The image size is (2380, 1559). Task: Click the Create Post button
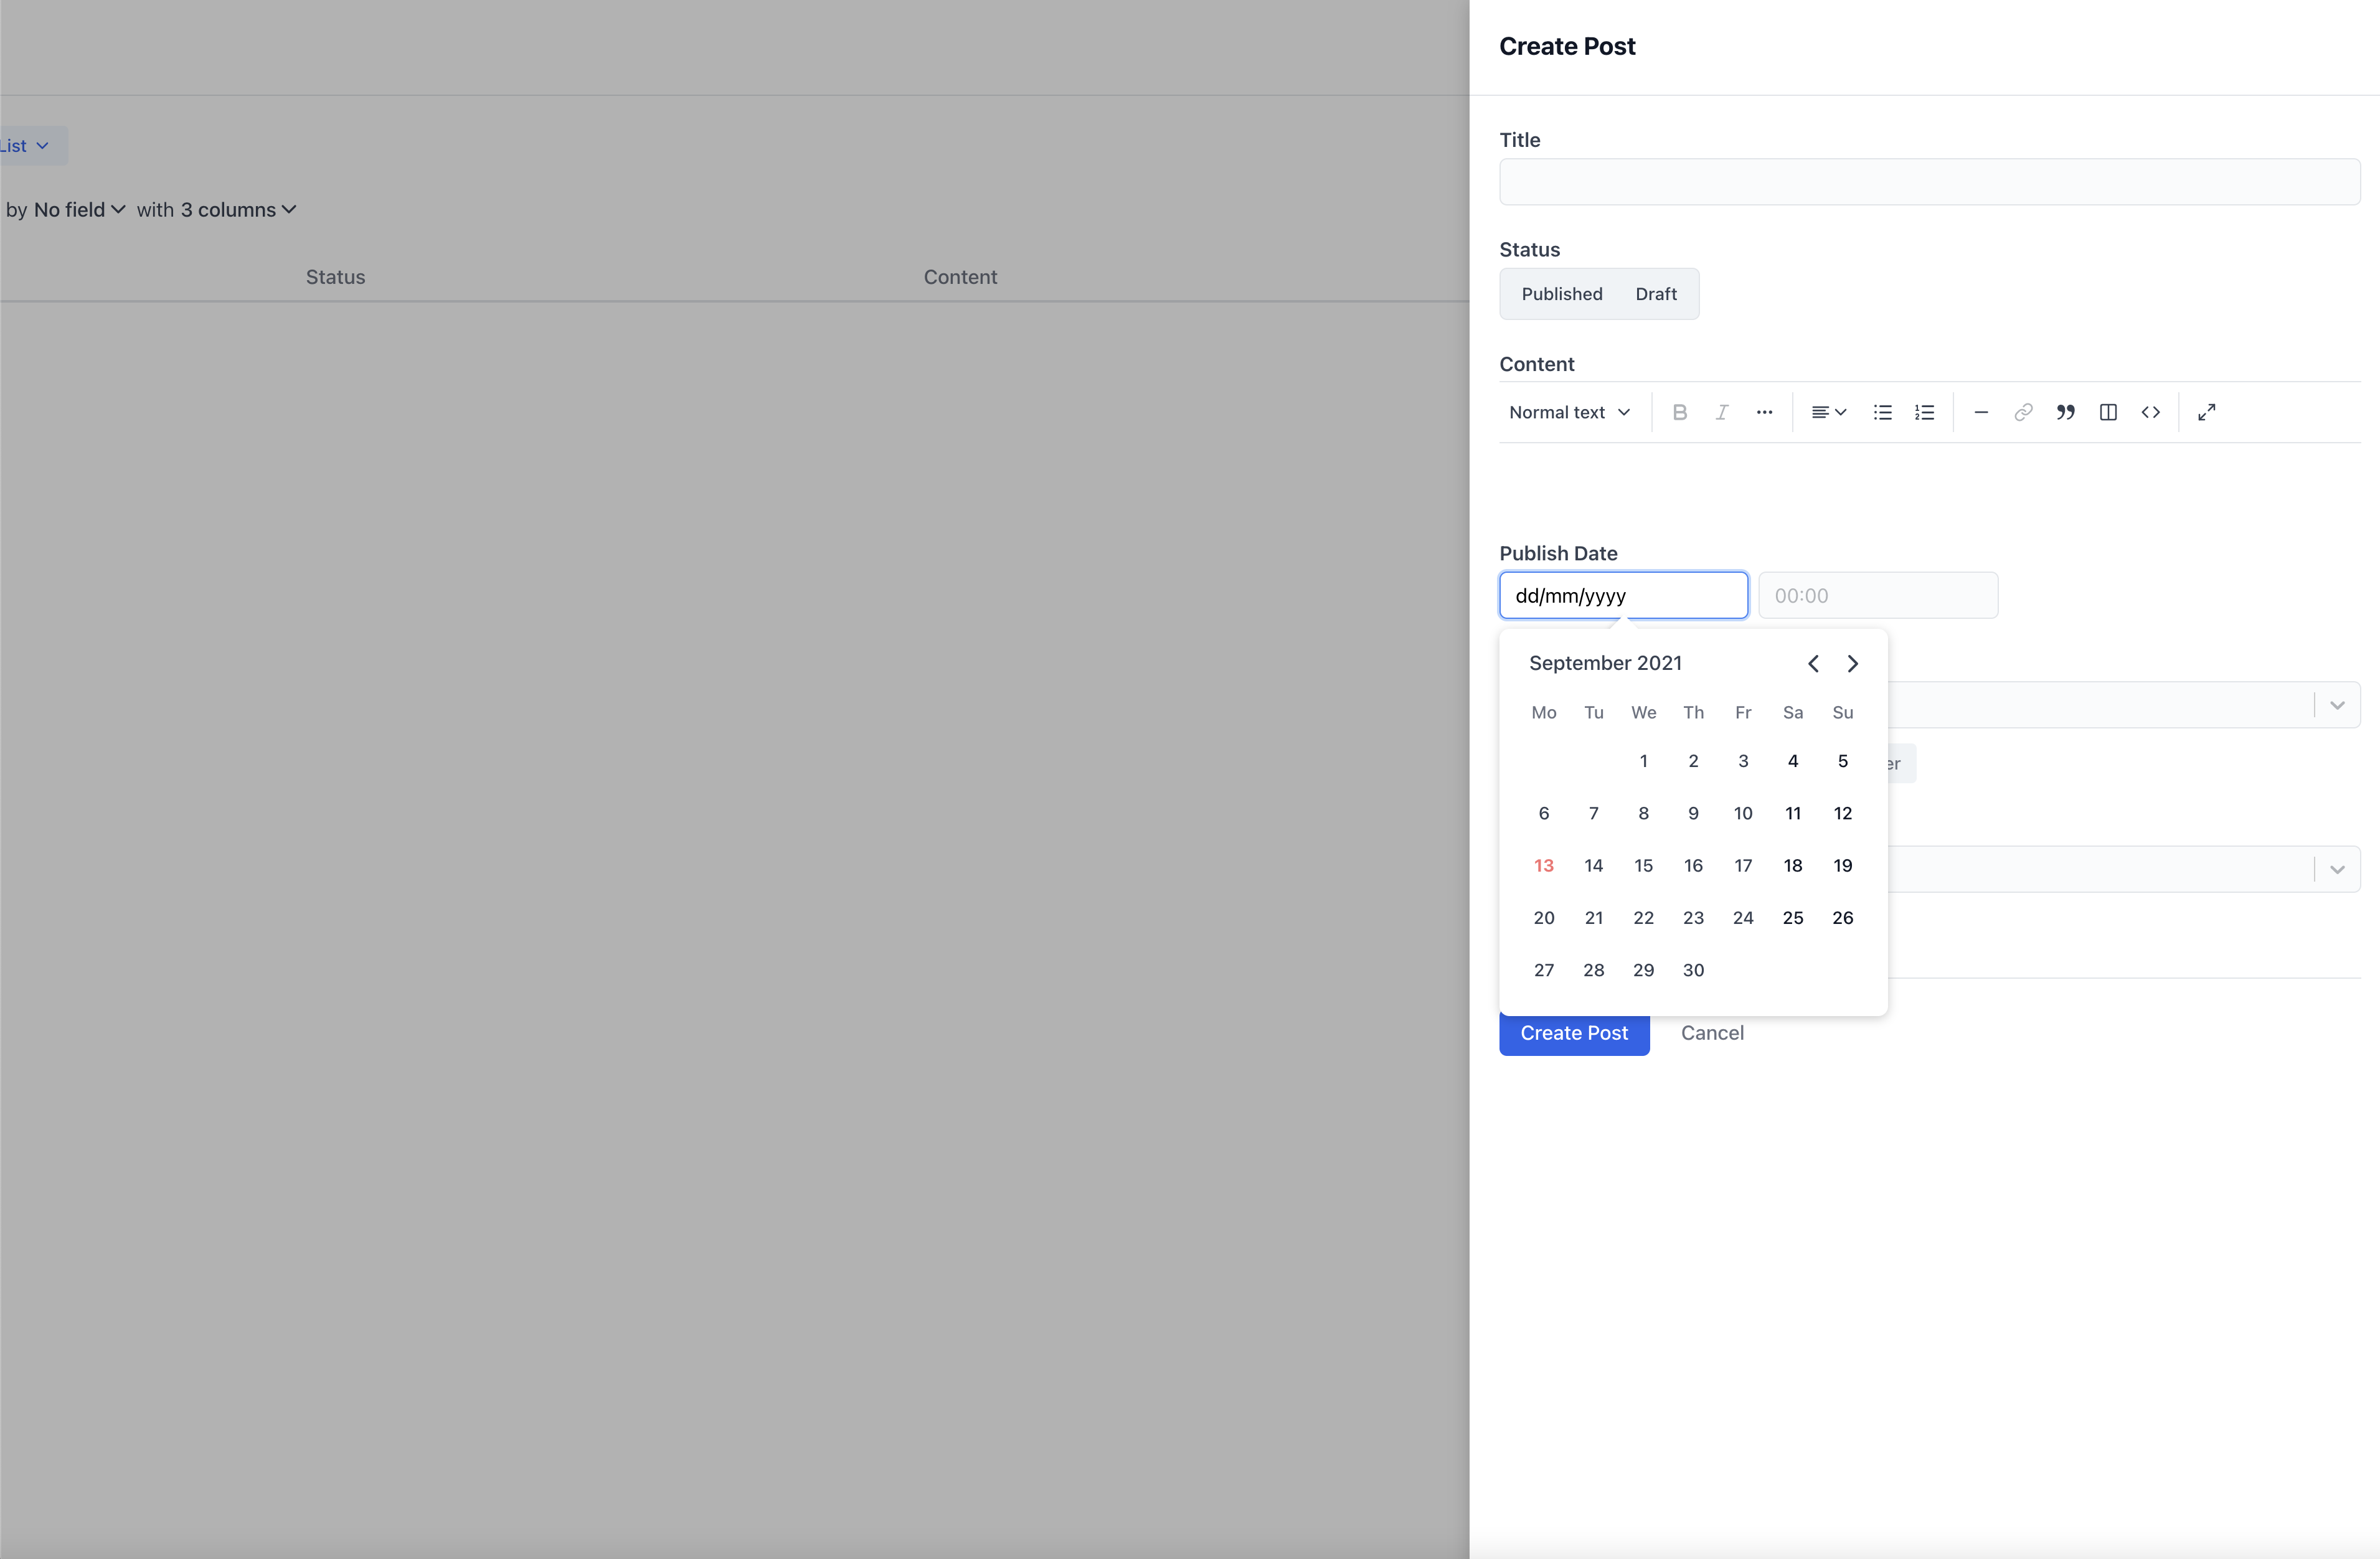(x=1574, y=1033)
